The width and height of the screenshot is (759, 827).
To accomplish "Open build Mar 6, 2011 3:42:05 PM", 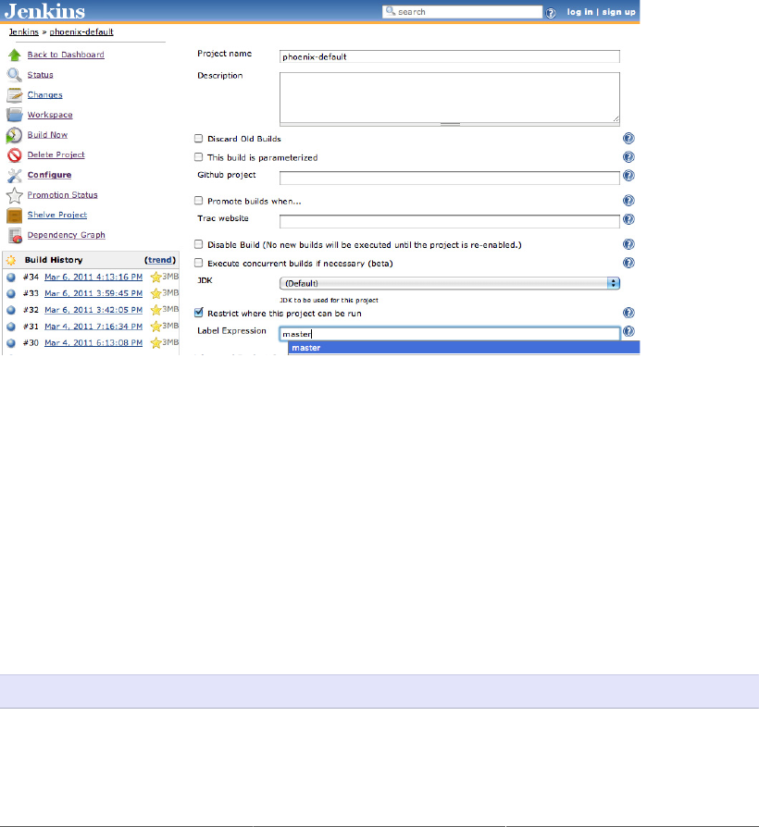I will coord(93,310).
